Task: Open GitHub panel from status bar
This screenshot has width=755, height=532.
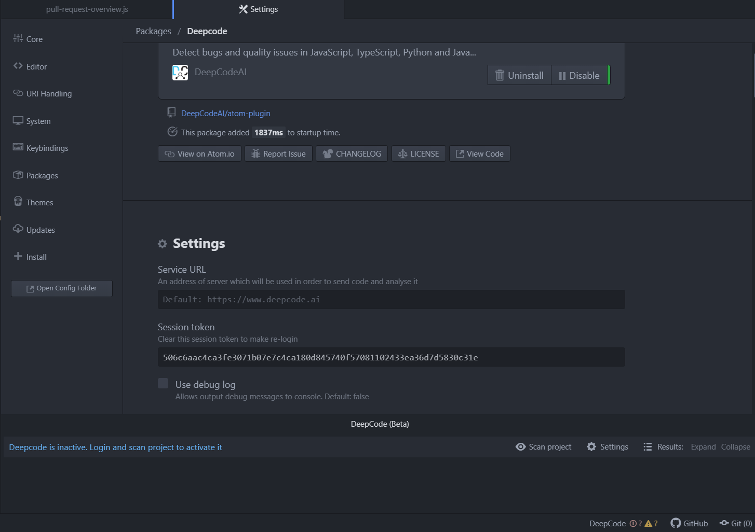Action: (689, 523)
